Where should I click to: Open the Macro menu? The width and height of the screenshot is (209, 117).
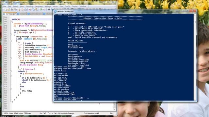[55, 6]
